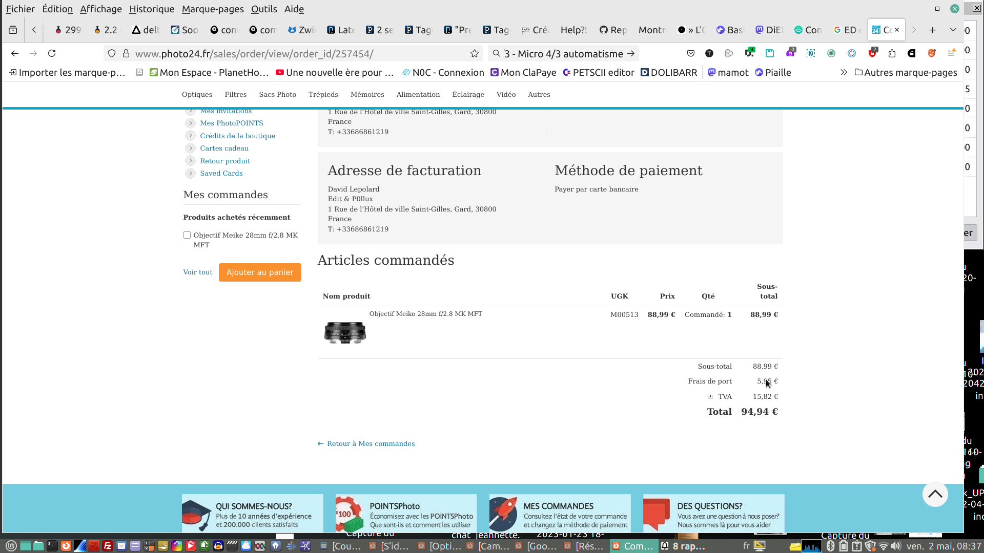
Task: Click the Pocket save icon
Action: point(691,53)
